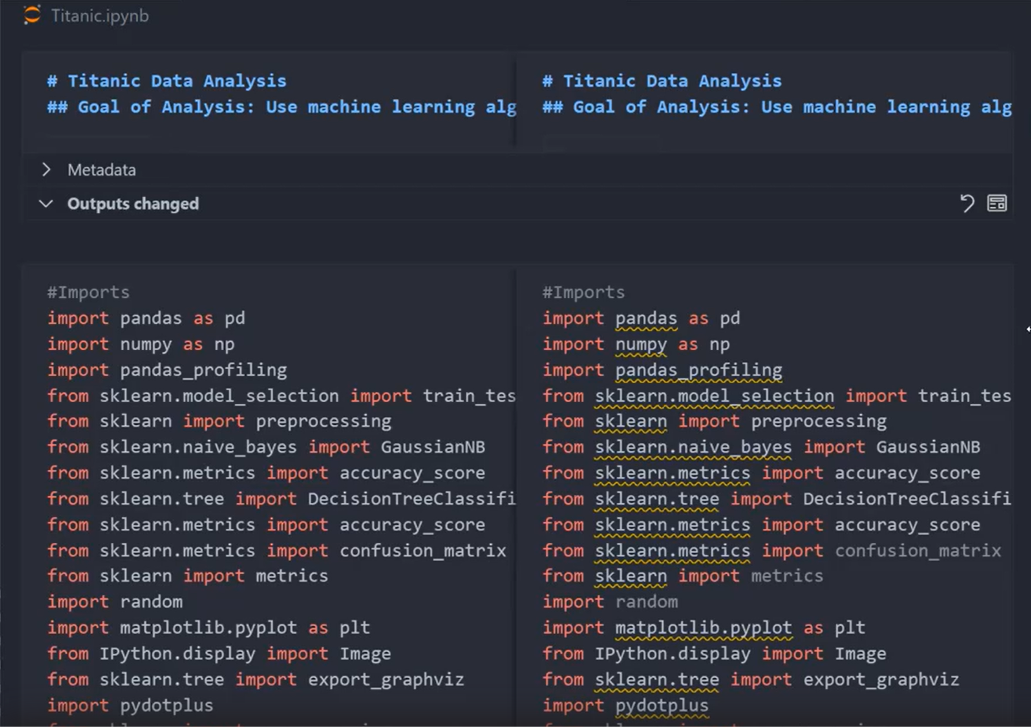The height and width of the screenshot is (727, 1031).
Task: Click 'sklearn.model_selection' in the left pane
Action: click(x=219, y=396)
